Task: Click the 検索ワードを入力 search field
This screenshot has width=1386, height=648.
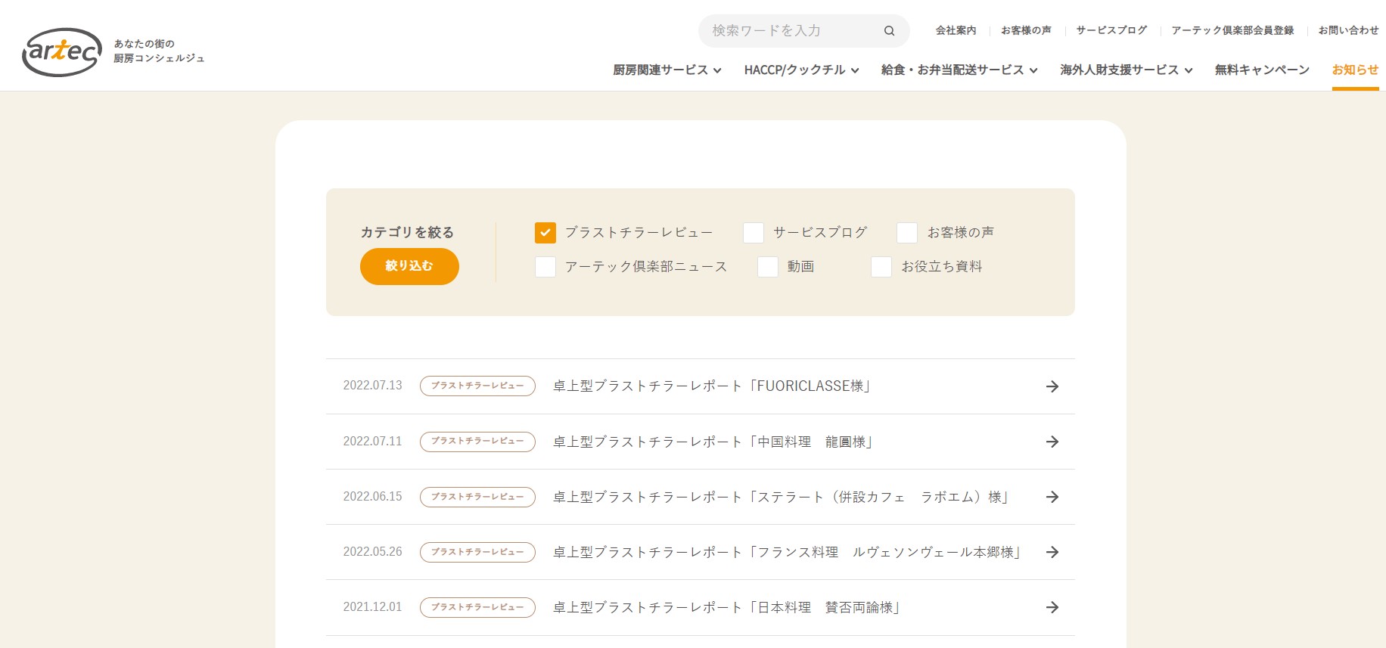Action: [791, 31]
